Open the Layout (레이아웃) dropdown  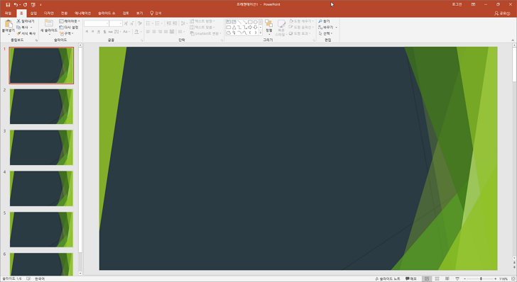coord(70,21)
